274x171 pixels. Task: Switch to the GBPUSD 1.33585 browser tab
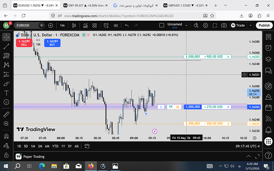pos(185,6)
